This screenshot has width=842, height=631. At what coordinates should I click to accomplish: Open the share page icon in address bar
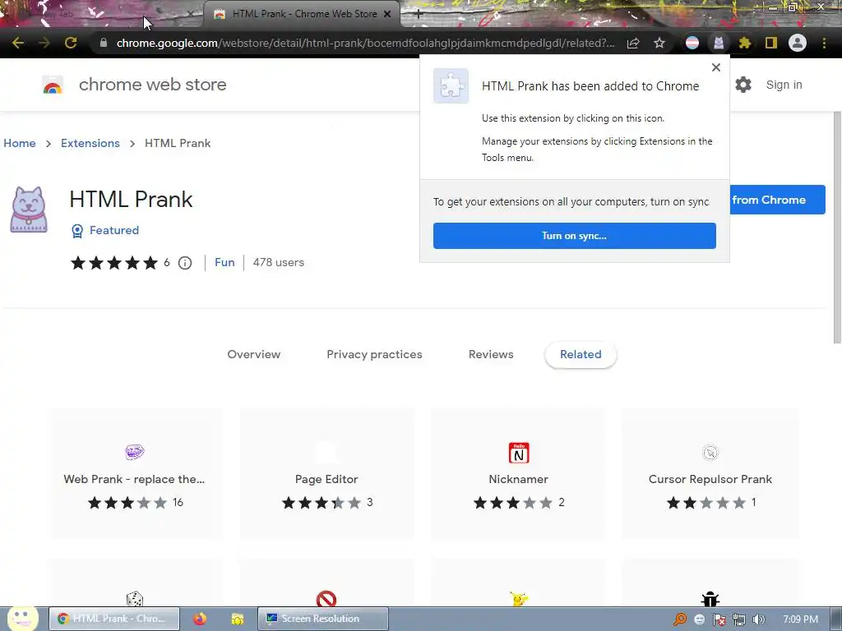(633, 43)
